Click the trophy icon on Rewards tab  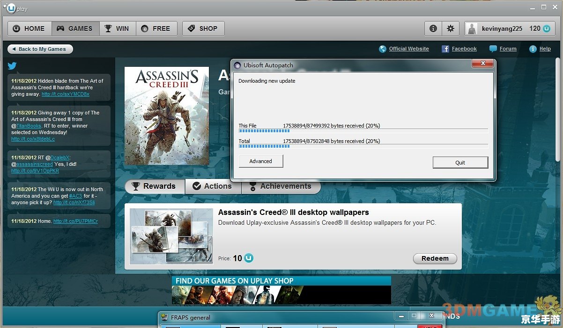(136, 186)
